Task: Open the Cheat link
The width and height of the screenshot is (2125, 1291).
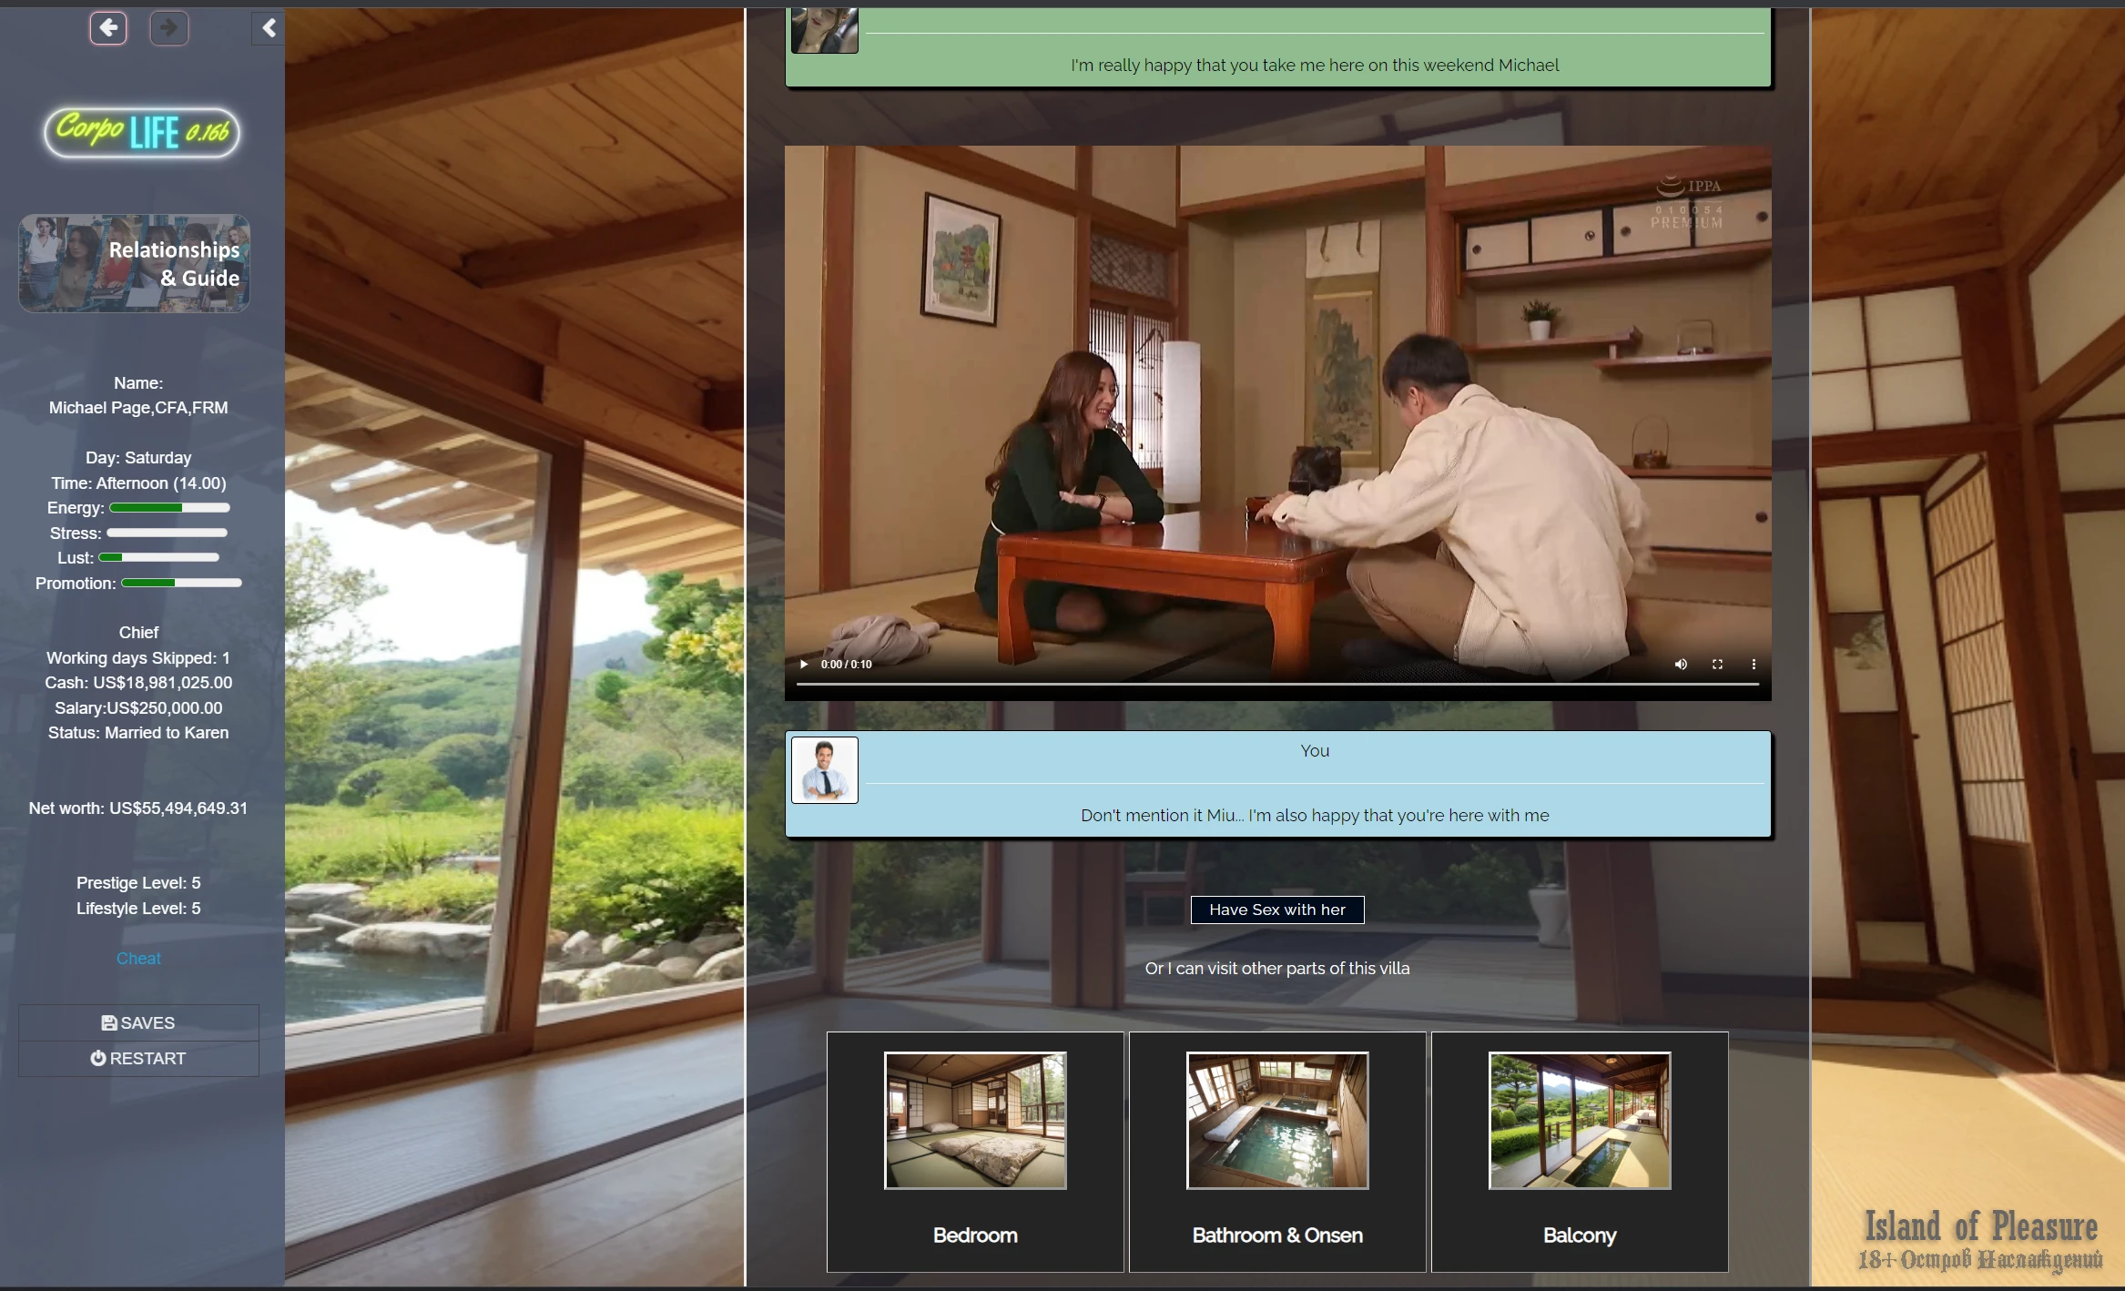Action: (138, 959)
